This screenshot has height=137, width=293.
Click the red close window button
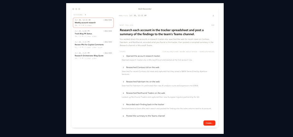tap(73, 9)
